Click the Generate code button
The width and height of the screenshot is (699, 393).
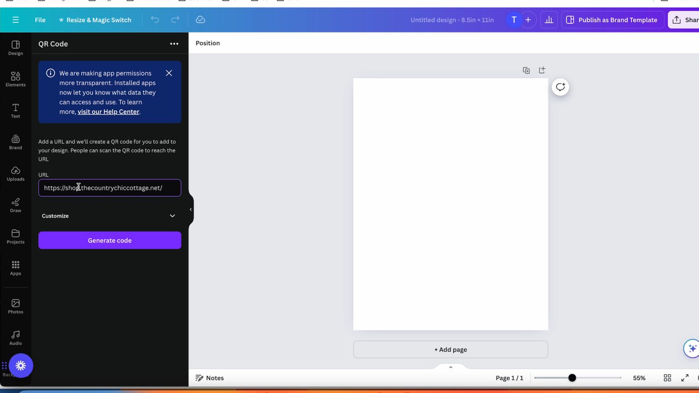[109, 240]
